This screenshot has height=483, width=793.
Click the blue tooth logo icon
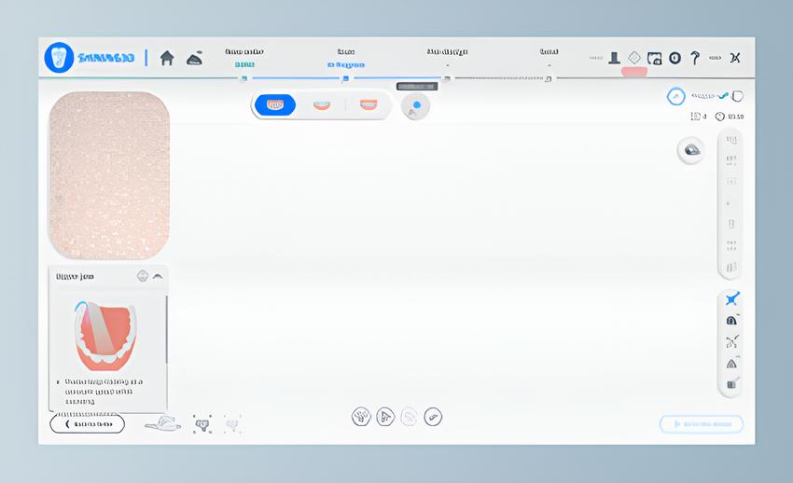pos(59,58)
